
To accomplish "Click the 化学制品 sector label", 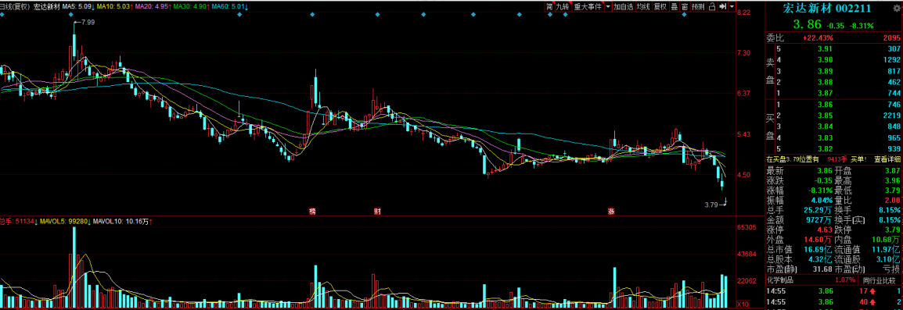I will (x=780, y=280).
